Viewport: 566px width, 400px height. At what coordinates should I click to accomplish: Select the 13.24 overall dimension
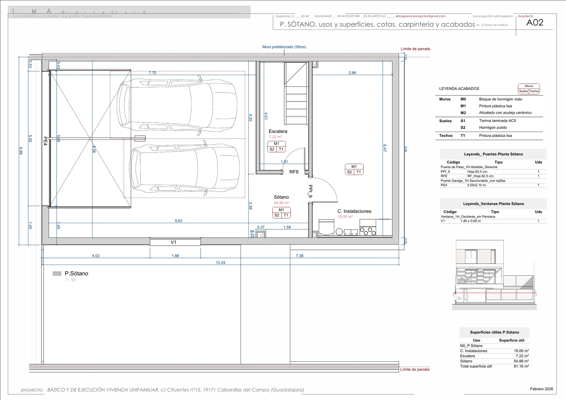220,263
